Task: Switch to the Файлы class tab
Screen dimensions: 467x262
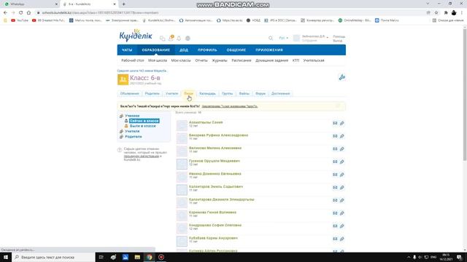Action: (x=244, y=94)
